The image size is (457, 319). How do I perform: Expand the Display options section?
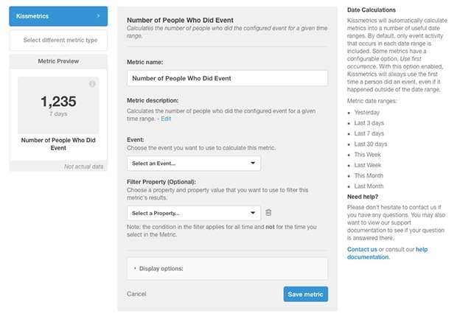[227, 268]
